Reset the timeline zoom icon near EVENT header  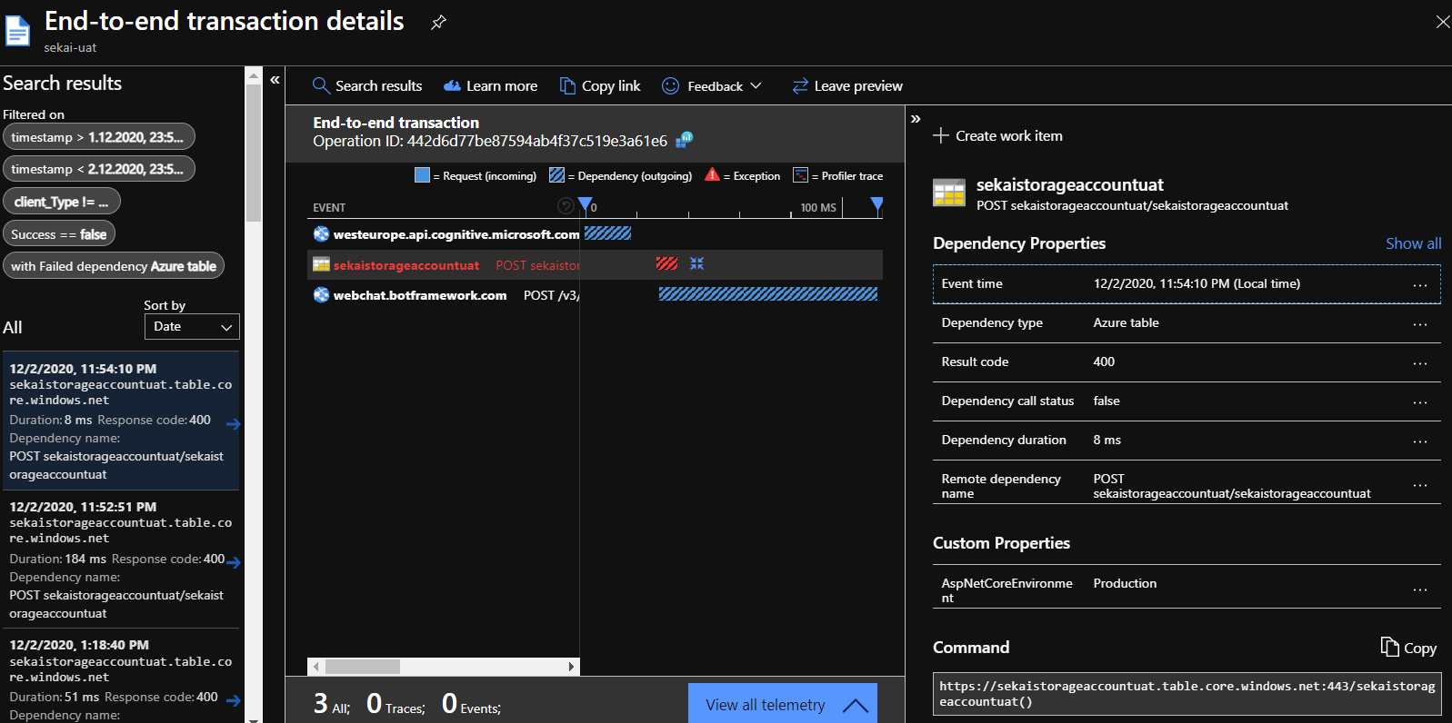click(x=566, y=206)
